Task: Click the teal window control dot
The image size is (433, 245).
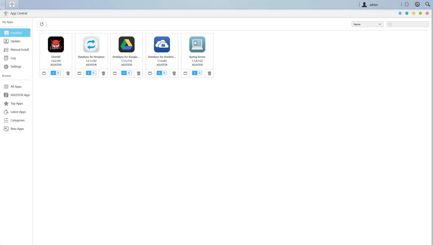Action: tap(407, 13)
